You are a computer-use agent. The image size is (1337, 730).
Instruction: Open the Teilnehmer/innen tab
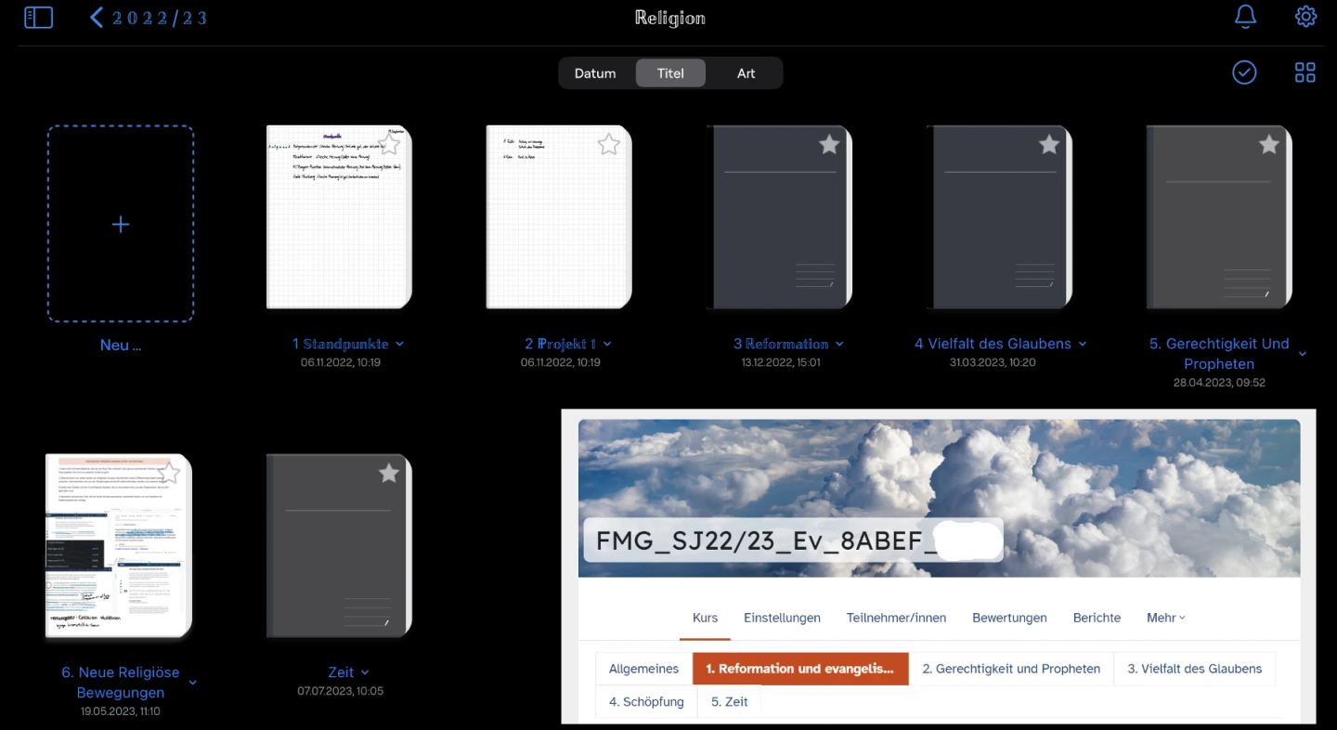click(896, 618)
